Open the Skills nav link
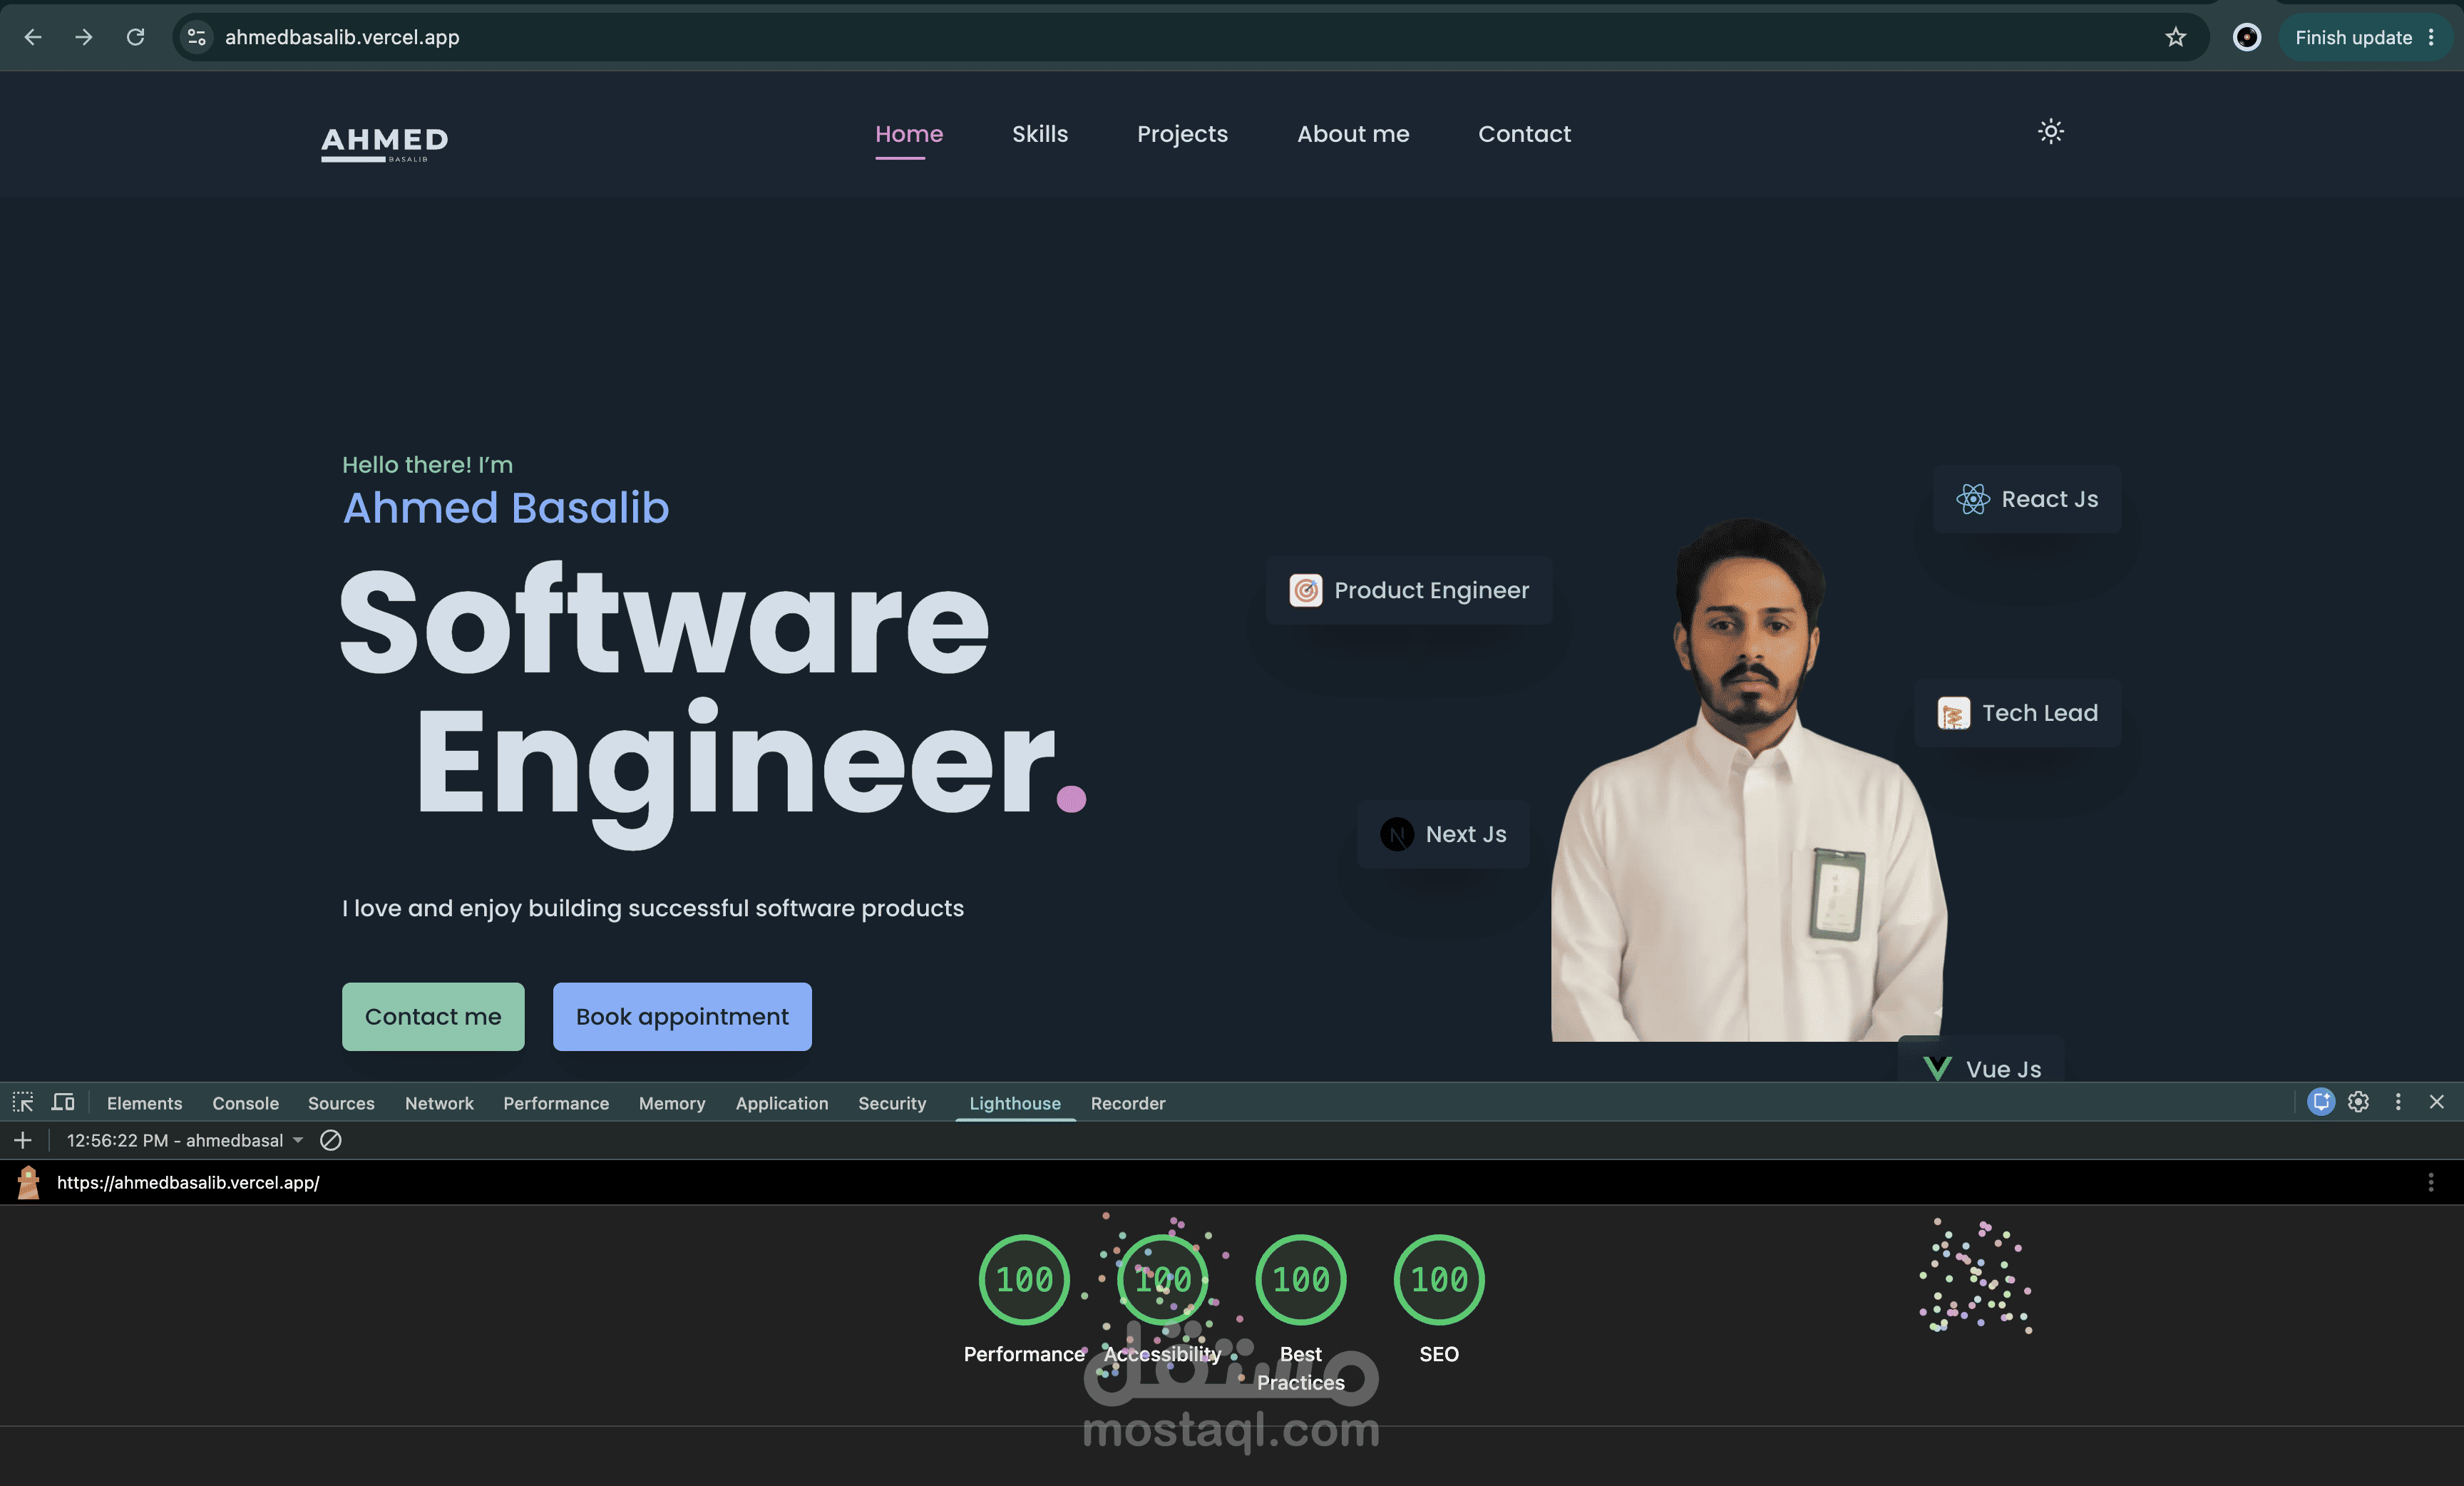2464x1486 pixels. click(1040, 134)
